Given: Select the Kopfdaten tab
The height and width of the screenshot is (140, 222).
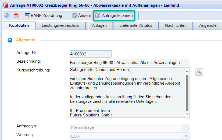Looking at the screenshot, I should coord(19,26).
